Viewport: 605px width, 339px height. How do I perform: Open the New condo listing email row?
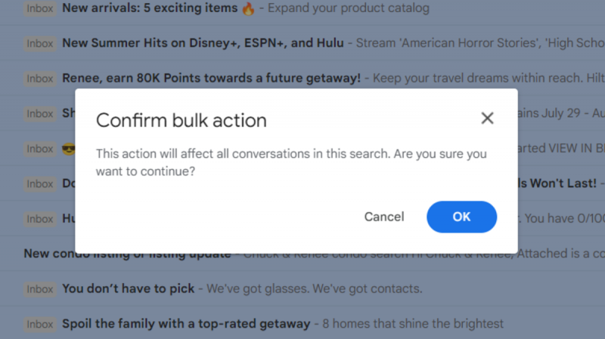tap(302, 254)
